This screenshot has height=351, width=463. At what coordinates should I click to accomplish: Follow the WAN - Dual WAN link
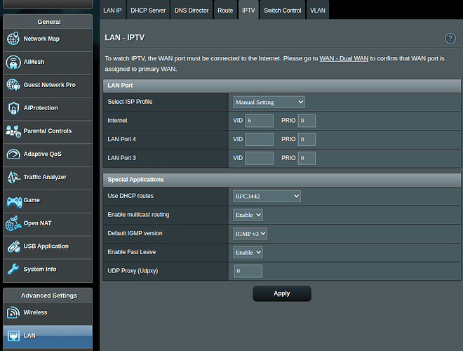pyautogui.click(x=344, y=58)
